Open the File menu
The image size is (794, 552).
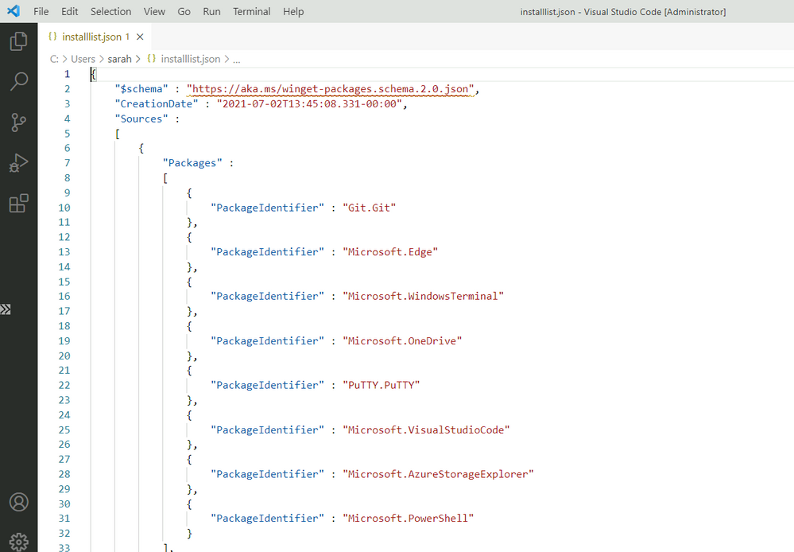click(41, 11)
